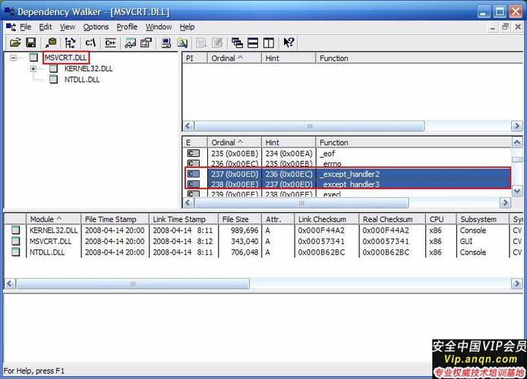527x379 pixels.
Task: Open the File menu
Action: pos(26,27)
